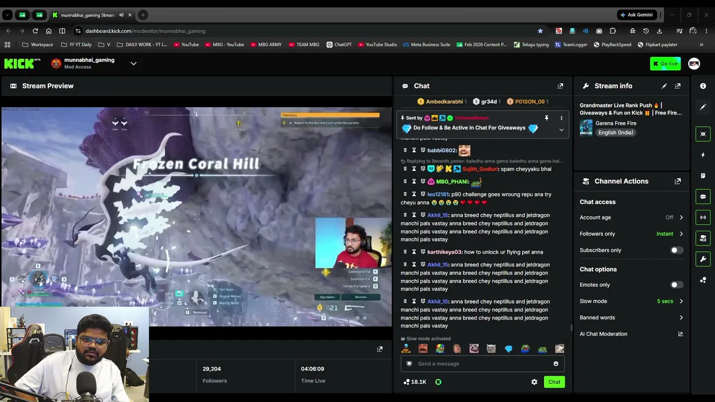The height and width of the screenshot is (402, 715).
Task: Delete babbi0802's chat message
Action: [405, 150]
